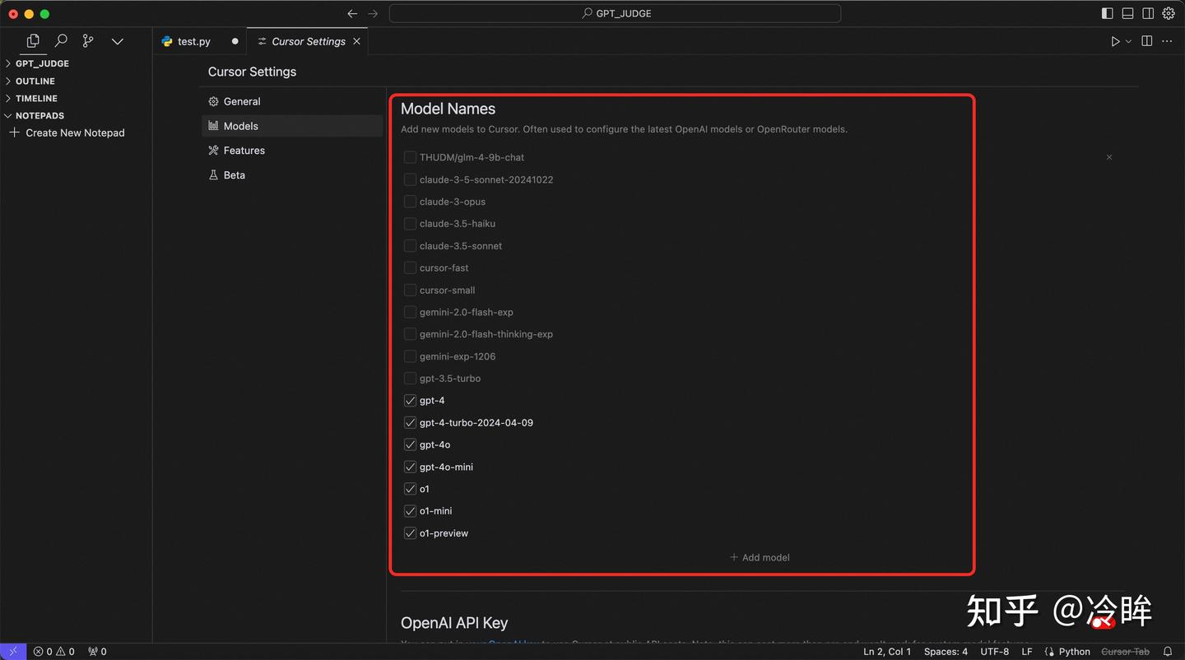Enable the claude-3.5-sonnet model checkbox
1185x660 pixels.
[410, 245]
